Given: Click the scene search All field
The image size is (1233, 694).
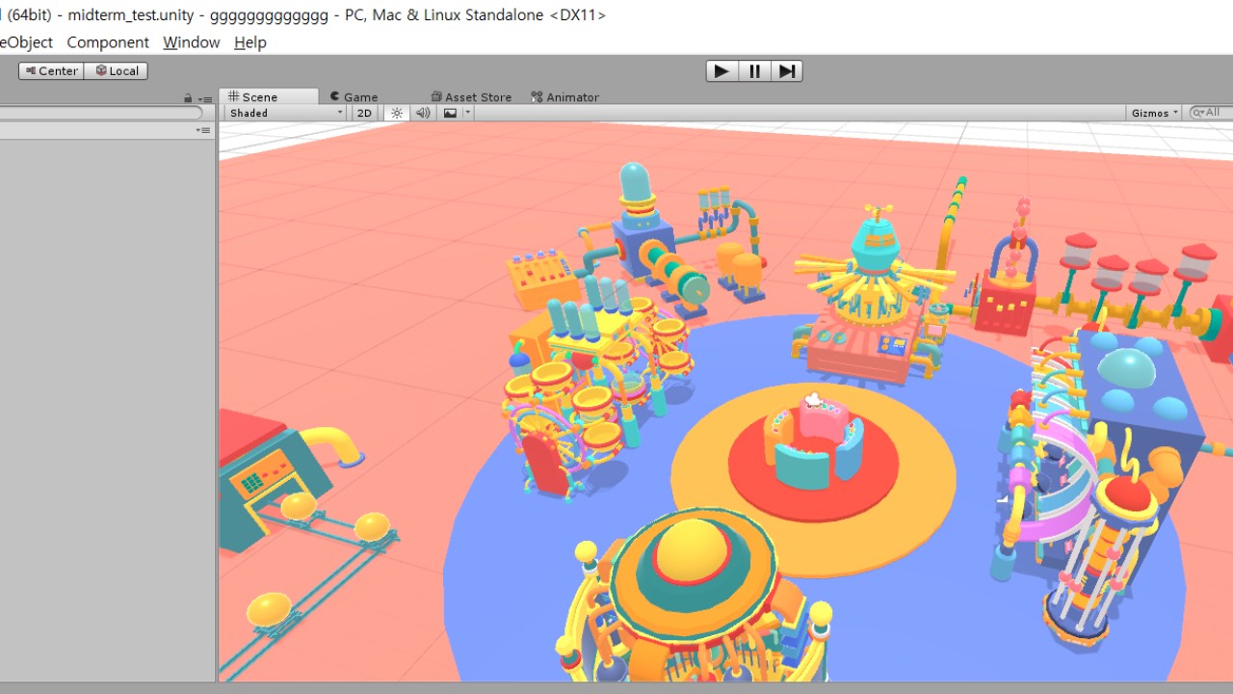Looking at the screenshot, I should (1211, 113).
